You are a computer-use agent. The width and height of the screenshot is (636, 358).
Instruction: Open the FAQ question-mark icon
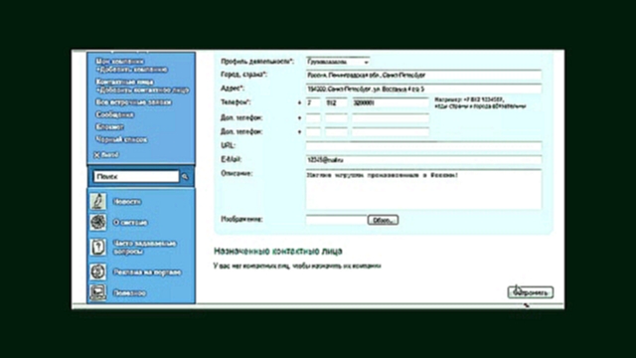97,247
